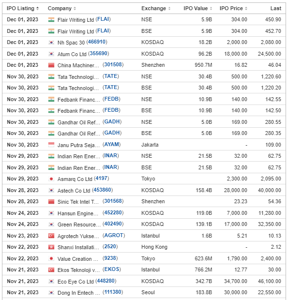Select date Nov 23, 2023 in Agrotech row
This screenshot has height=300, width=288.
[23, 236]
